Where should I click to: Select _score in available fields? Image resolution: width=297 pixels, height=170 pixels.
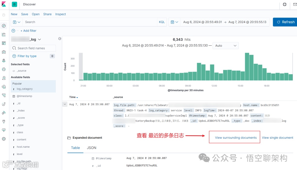(x=21, y=118)
